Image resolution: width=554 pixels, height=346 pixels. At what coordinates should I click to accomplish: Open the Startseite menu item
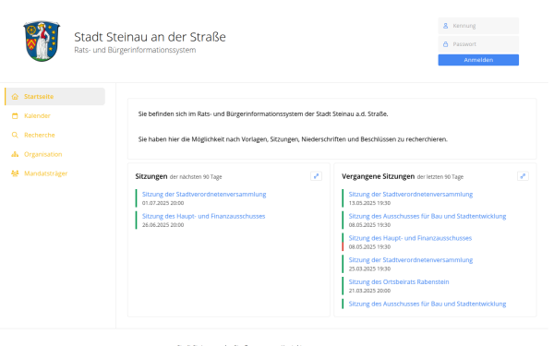coord(54,97)
